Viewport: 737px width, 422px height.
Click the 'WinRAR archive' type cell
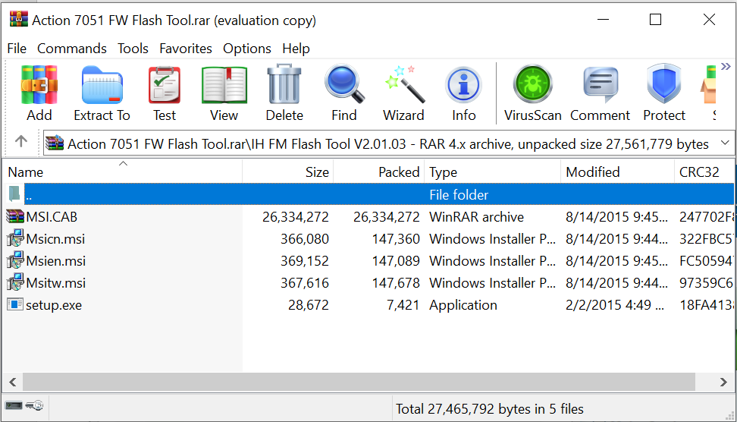coord(477,217)
